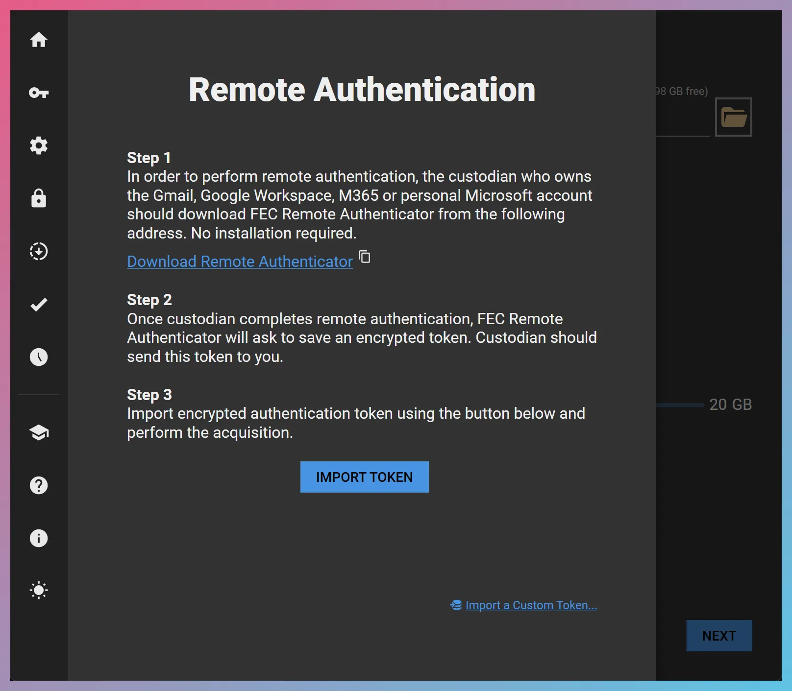Image resolution: width=792 pixels, height=691 pixels.
Task: Click the Info icon in sidebar
Action: 39,538
